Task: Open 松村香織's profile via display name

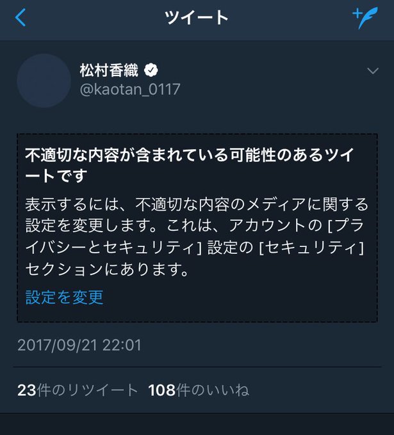Action: 109,70
